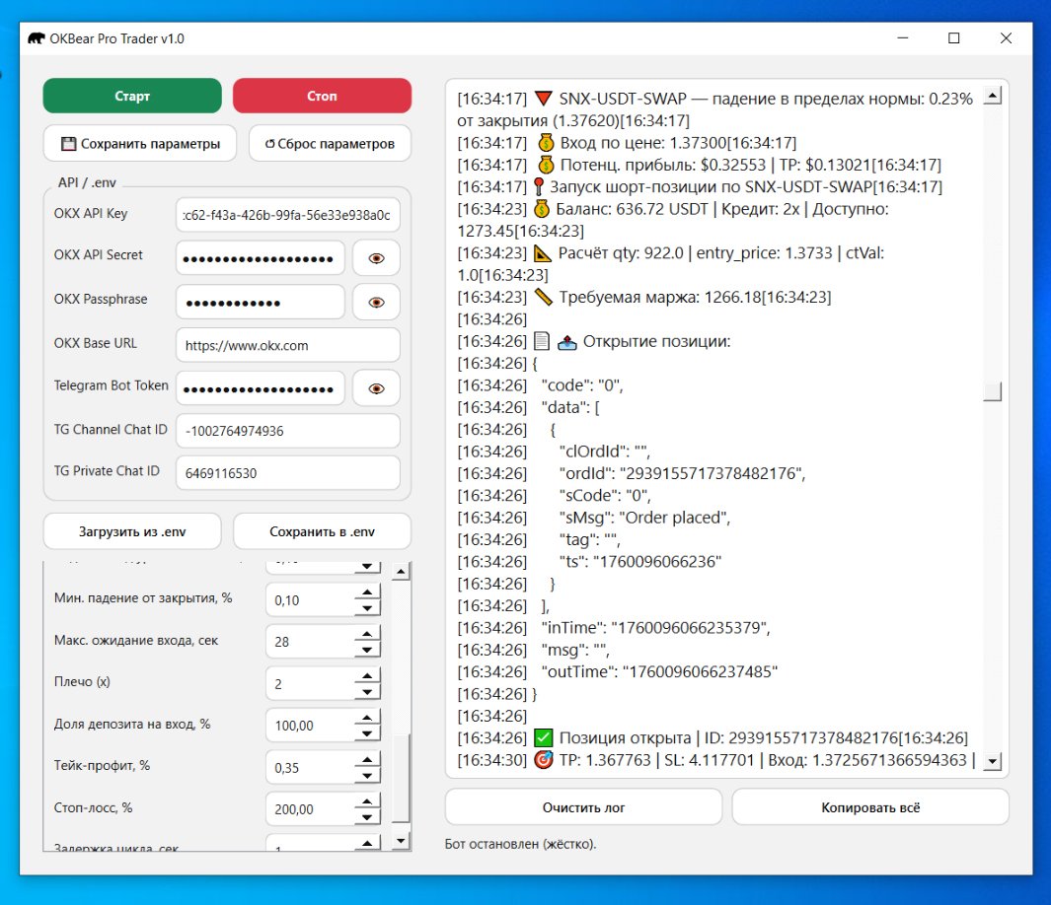Click Очистить лог button
Viewport: 1051px width, 905px height.
(583, 806)
